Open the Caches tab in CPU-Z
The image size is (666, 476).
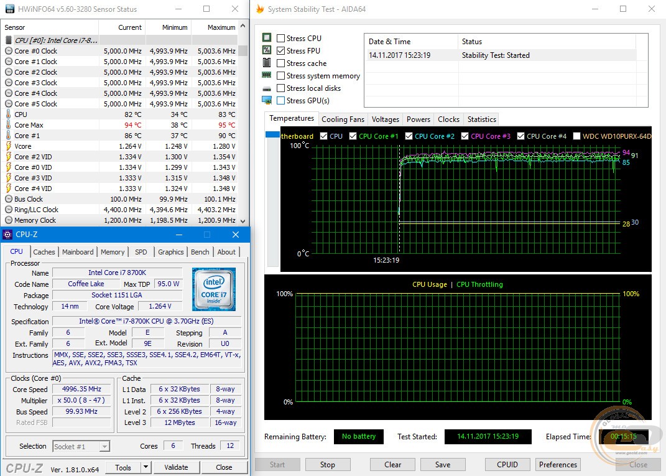point(44,252)
